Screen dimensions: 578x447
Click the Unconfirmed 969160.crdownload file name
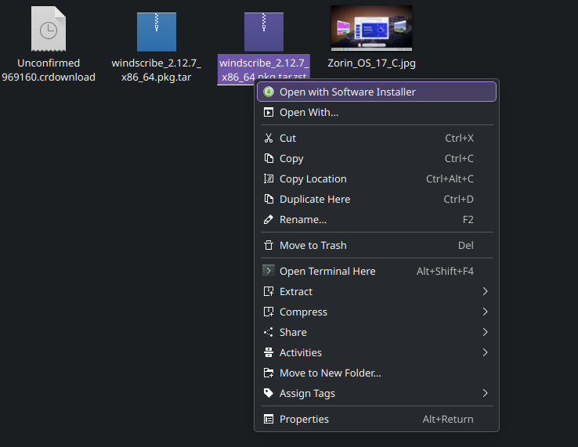[x=49, y=70]
